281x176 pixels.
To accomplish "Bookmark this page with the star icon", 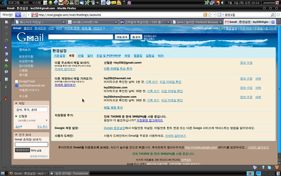I will [210, 15].
